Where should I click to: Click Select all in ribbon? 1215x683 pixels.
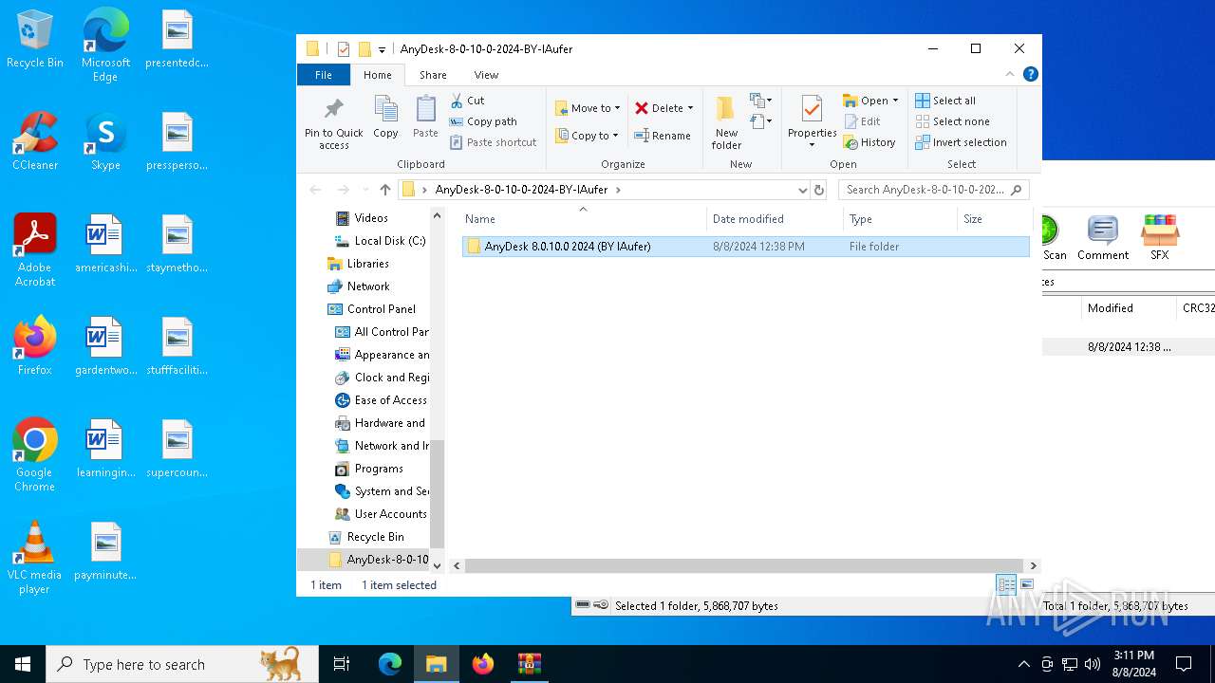tap(945, 101)
